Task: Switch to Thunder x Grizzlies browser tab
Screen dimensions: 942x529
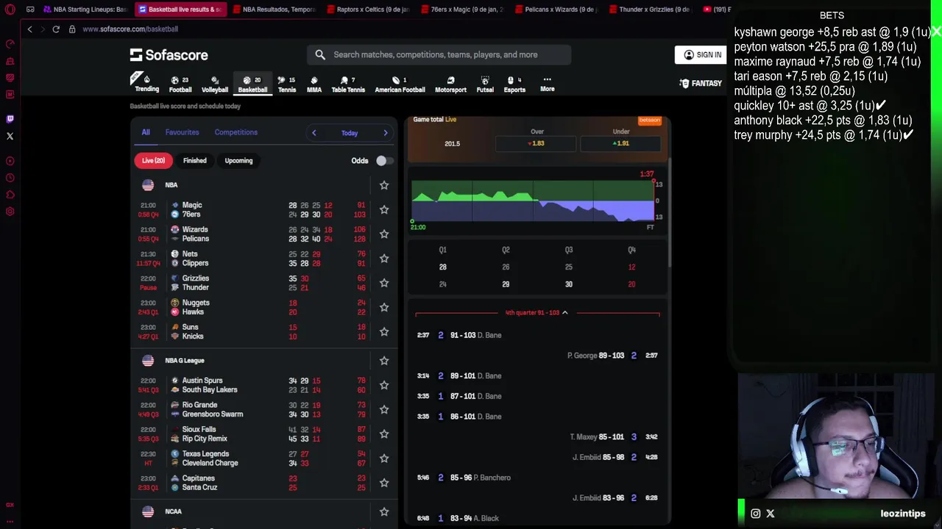Action: click(x=650, y=10)
